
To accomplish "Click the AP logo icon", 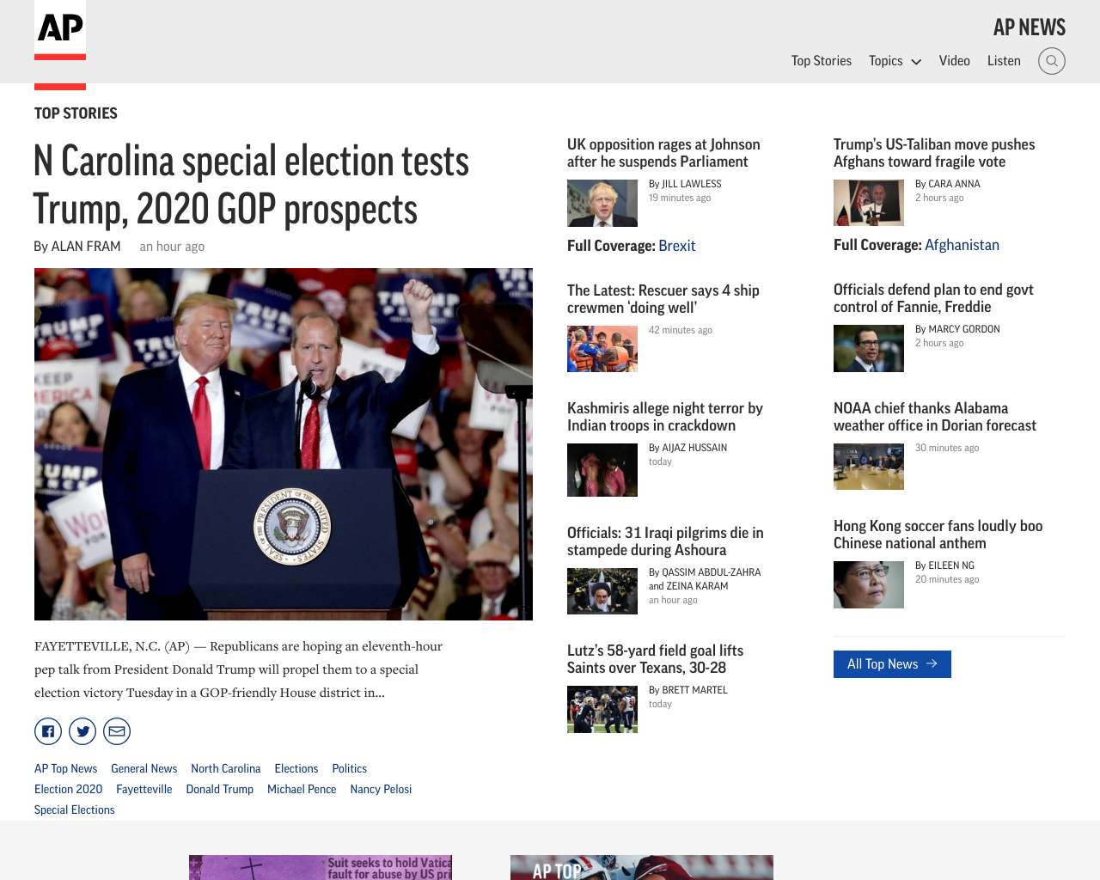I will point(60,31).
